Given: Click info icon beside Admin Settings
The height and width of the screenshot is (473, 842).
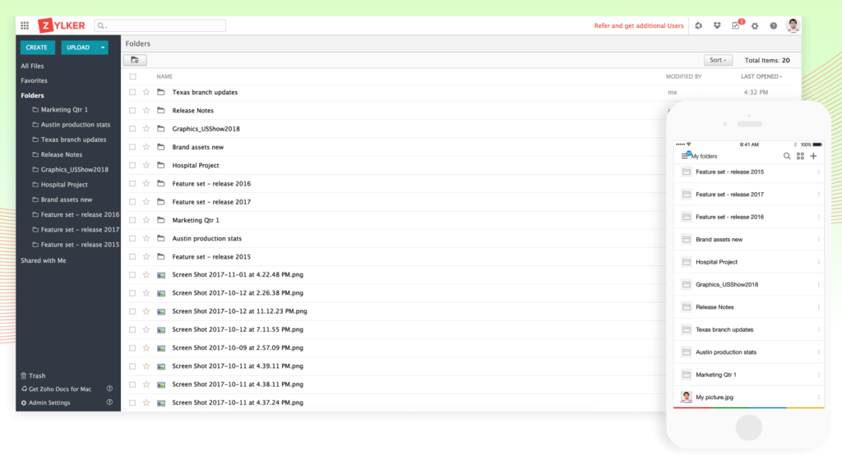Looking at the screenshot, I should point(109,402).
